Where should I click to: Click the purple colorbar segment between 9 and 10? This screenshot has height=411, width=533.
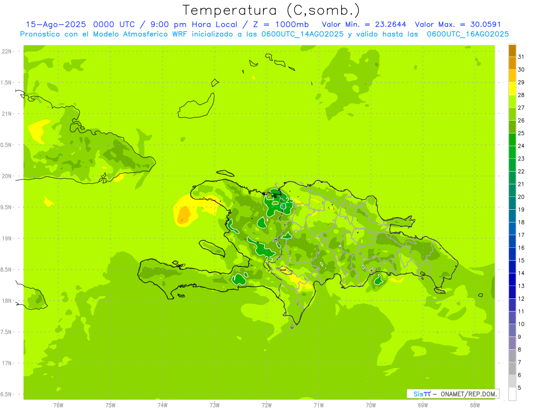(x=512, y=330)
